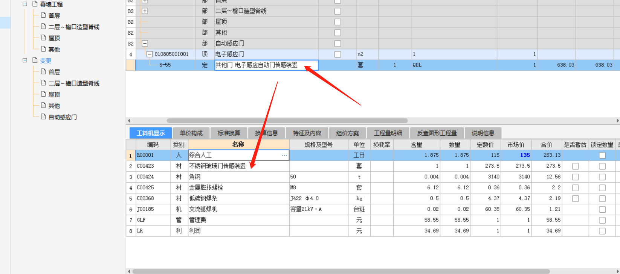620x274 pixels.
Task: Edit name field 其他门 电子感应自动门传感装置
Action: click(266, 65)
